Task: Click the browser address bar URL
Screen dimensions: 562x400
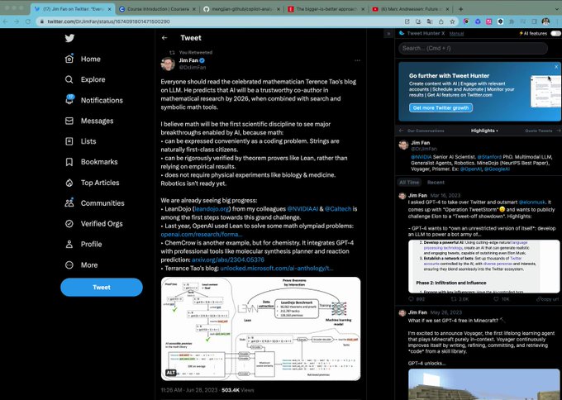Action: tap(109, 21)
